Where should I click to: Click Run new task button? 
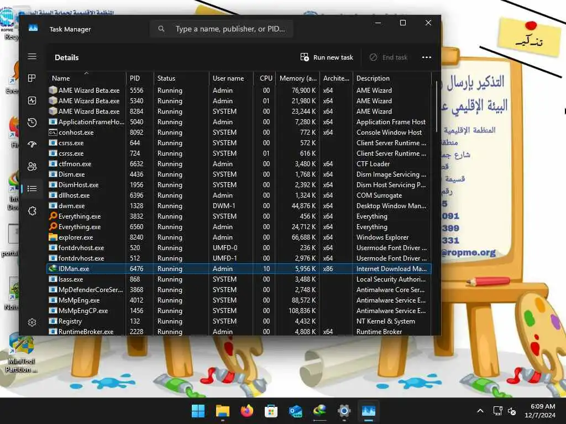coord(327,57)
